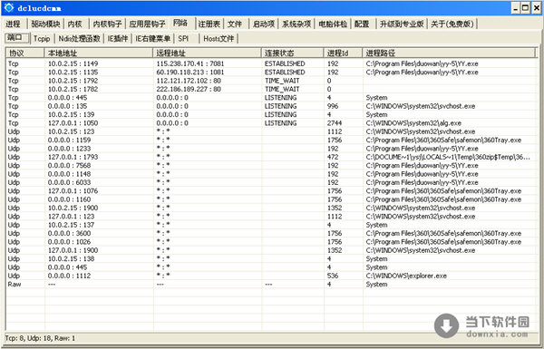Click process Id 996 cell
The image size is (544, 349).
(x=333, y=106)
